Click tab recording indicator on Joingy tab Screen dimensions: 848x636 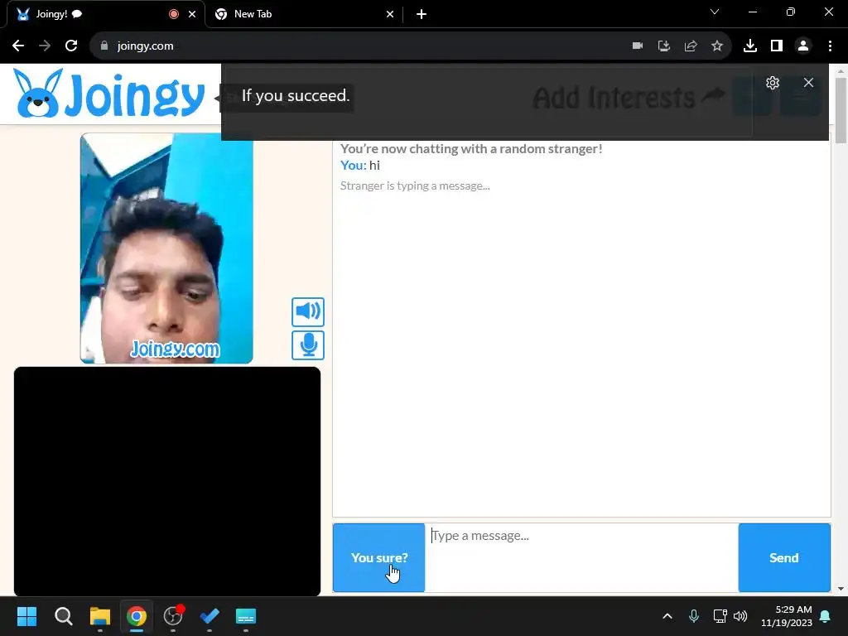[x=174, y=14]
